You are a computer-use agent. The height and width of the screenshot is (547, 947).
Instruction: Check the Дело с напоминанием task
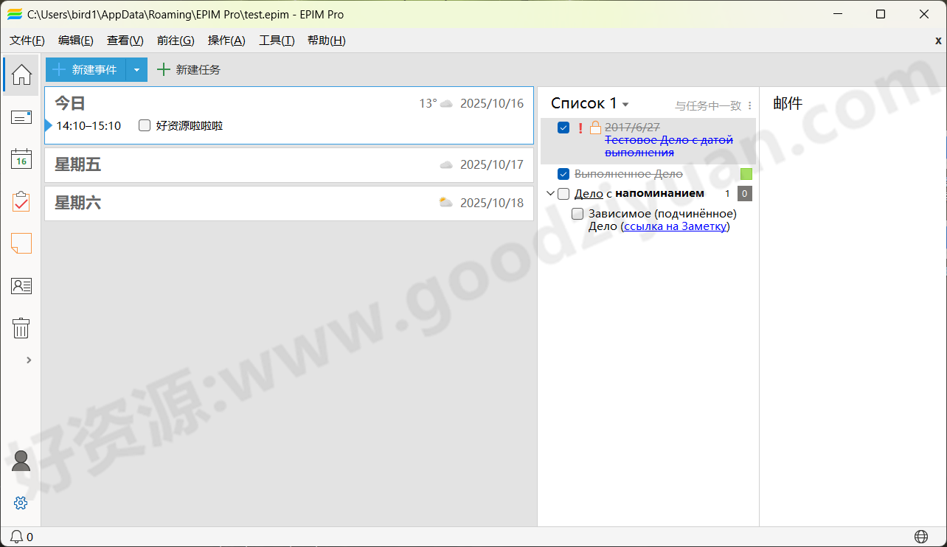pyautogui.click(x=564, y=193)
